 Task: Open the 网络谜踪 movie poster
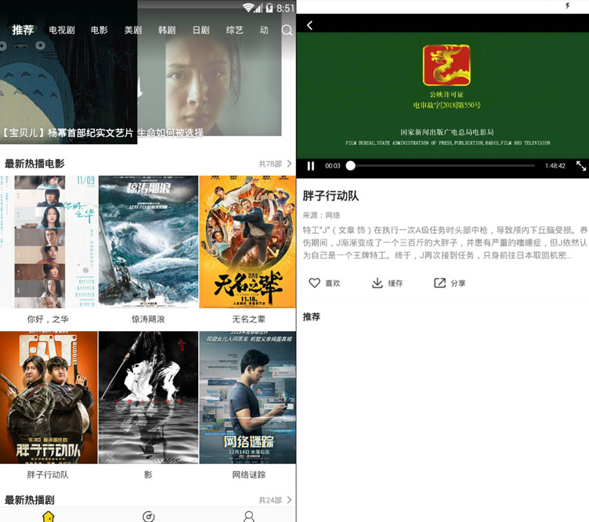248,398
